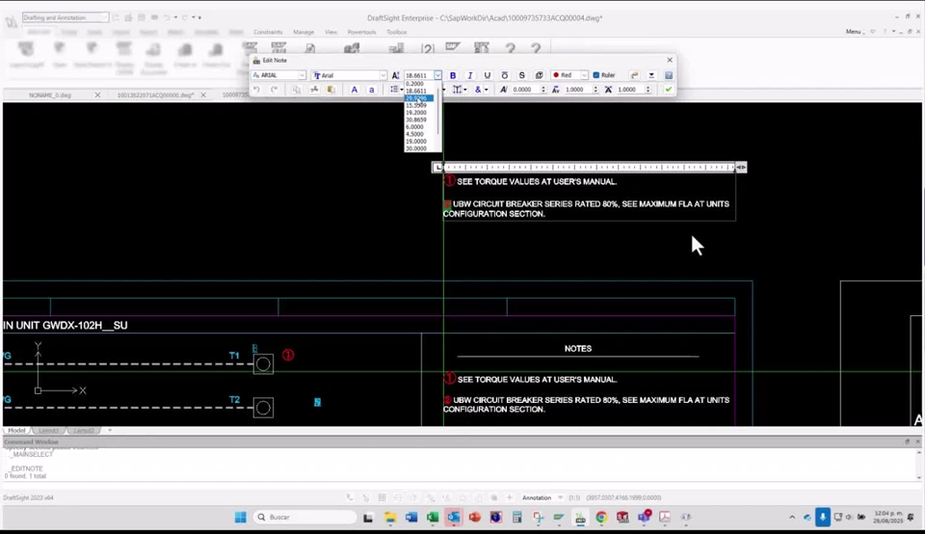Select 19.2000 in height list
The width and height of the screenshot is (925, 534).
coord(416,113)
